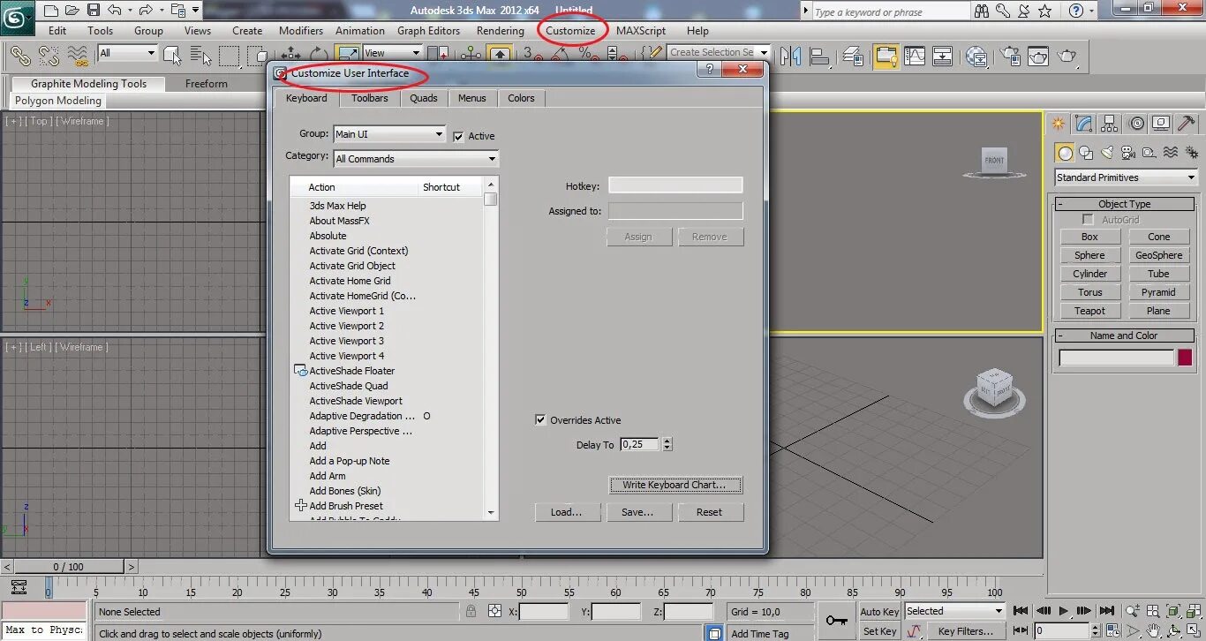The width and height of the screenshot is (1206, 641).
Task: Open the Utilities hammer panel icon
Action: (1187, 124)
